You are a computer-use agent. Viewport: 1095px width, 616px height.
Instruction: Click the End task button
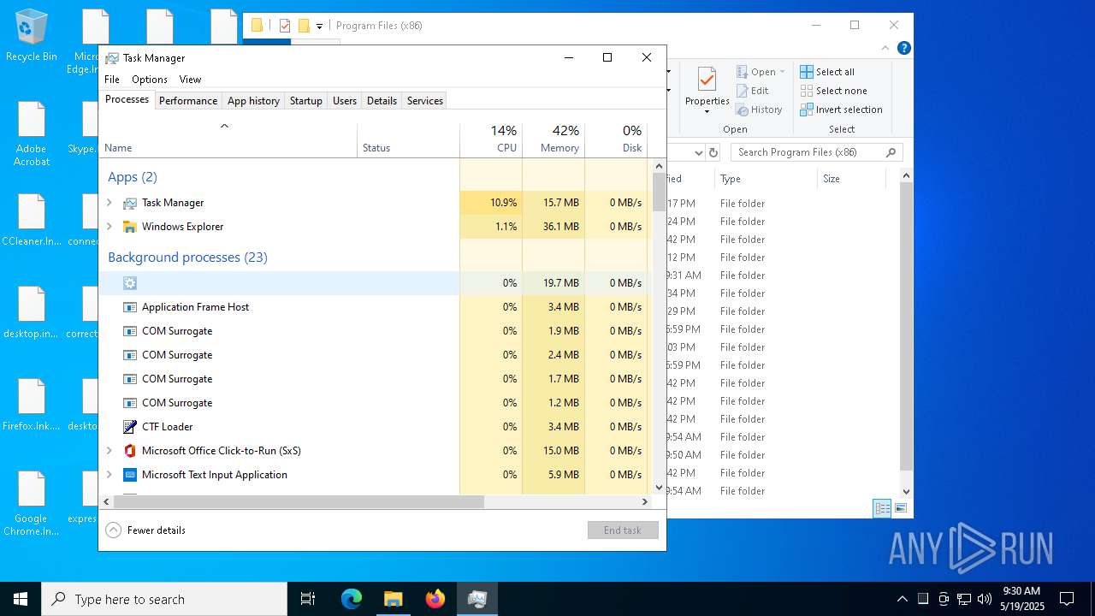[x=623, y=530]
